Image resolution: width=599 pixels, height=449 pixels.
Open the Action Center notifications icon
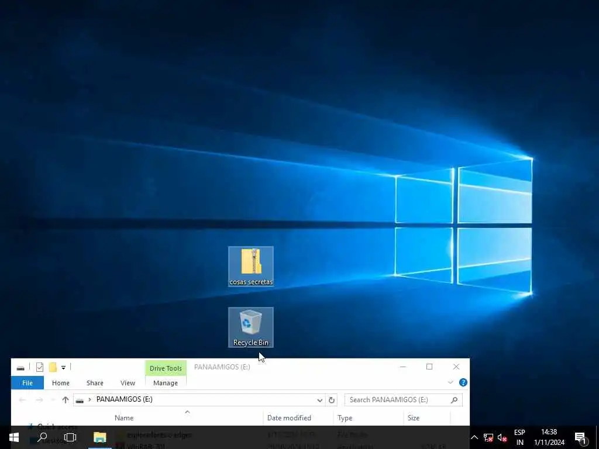coord(581,437)
